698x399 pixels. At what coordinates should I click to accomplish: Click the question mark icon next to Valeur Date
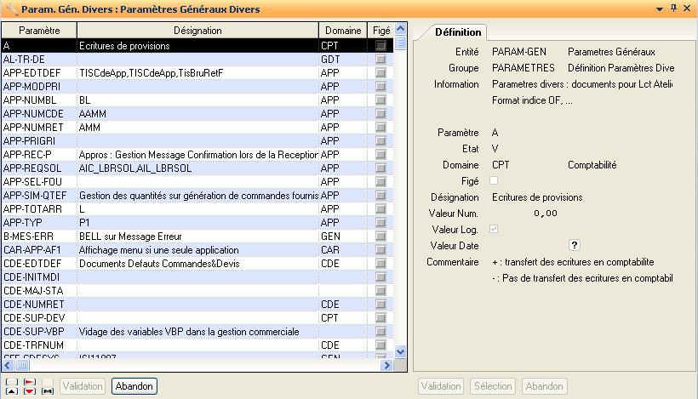(575, 246)
